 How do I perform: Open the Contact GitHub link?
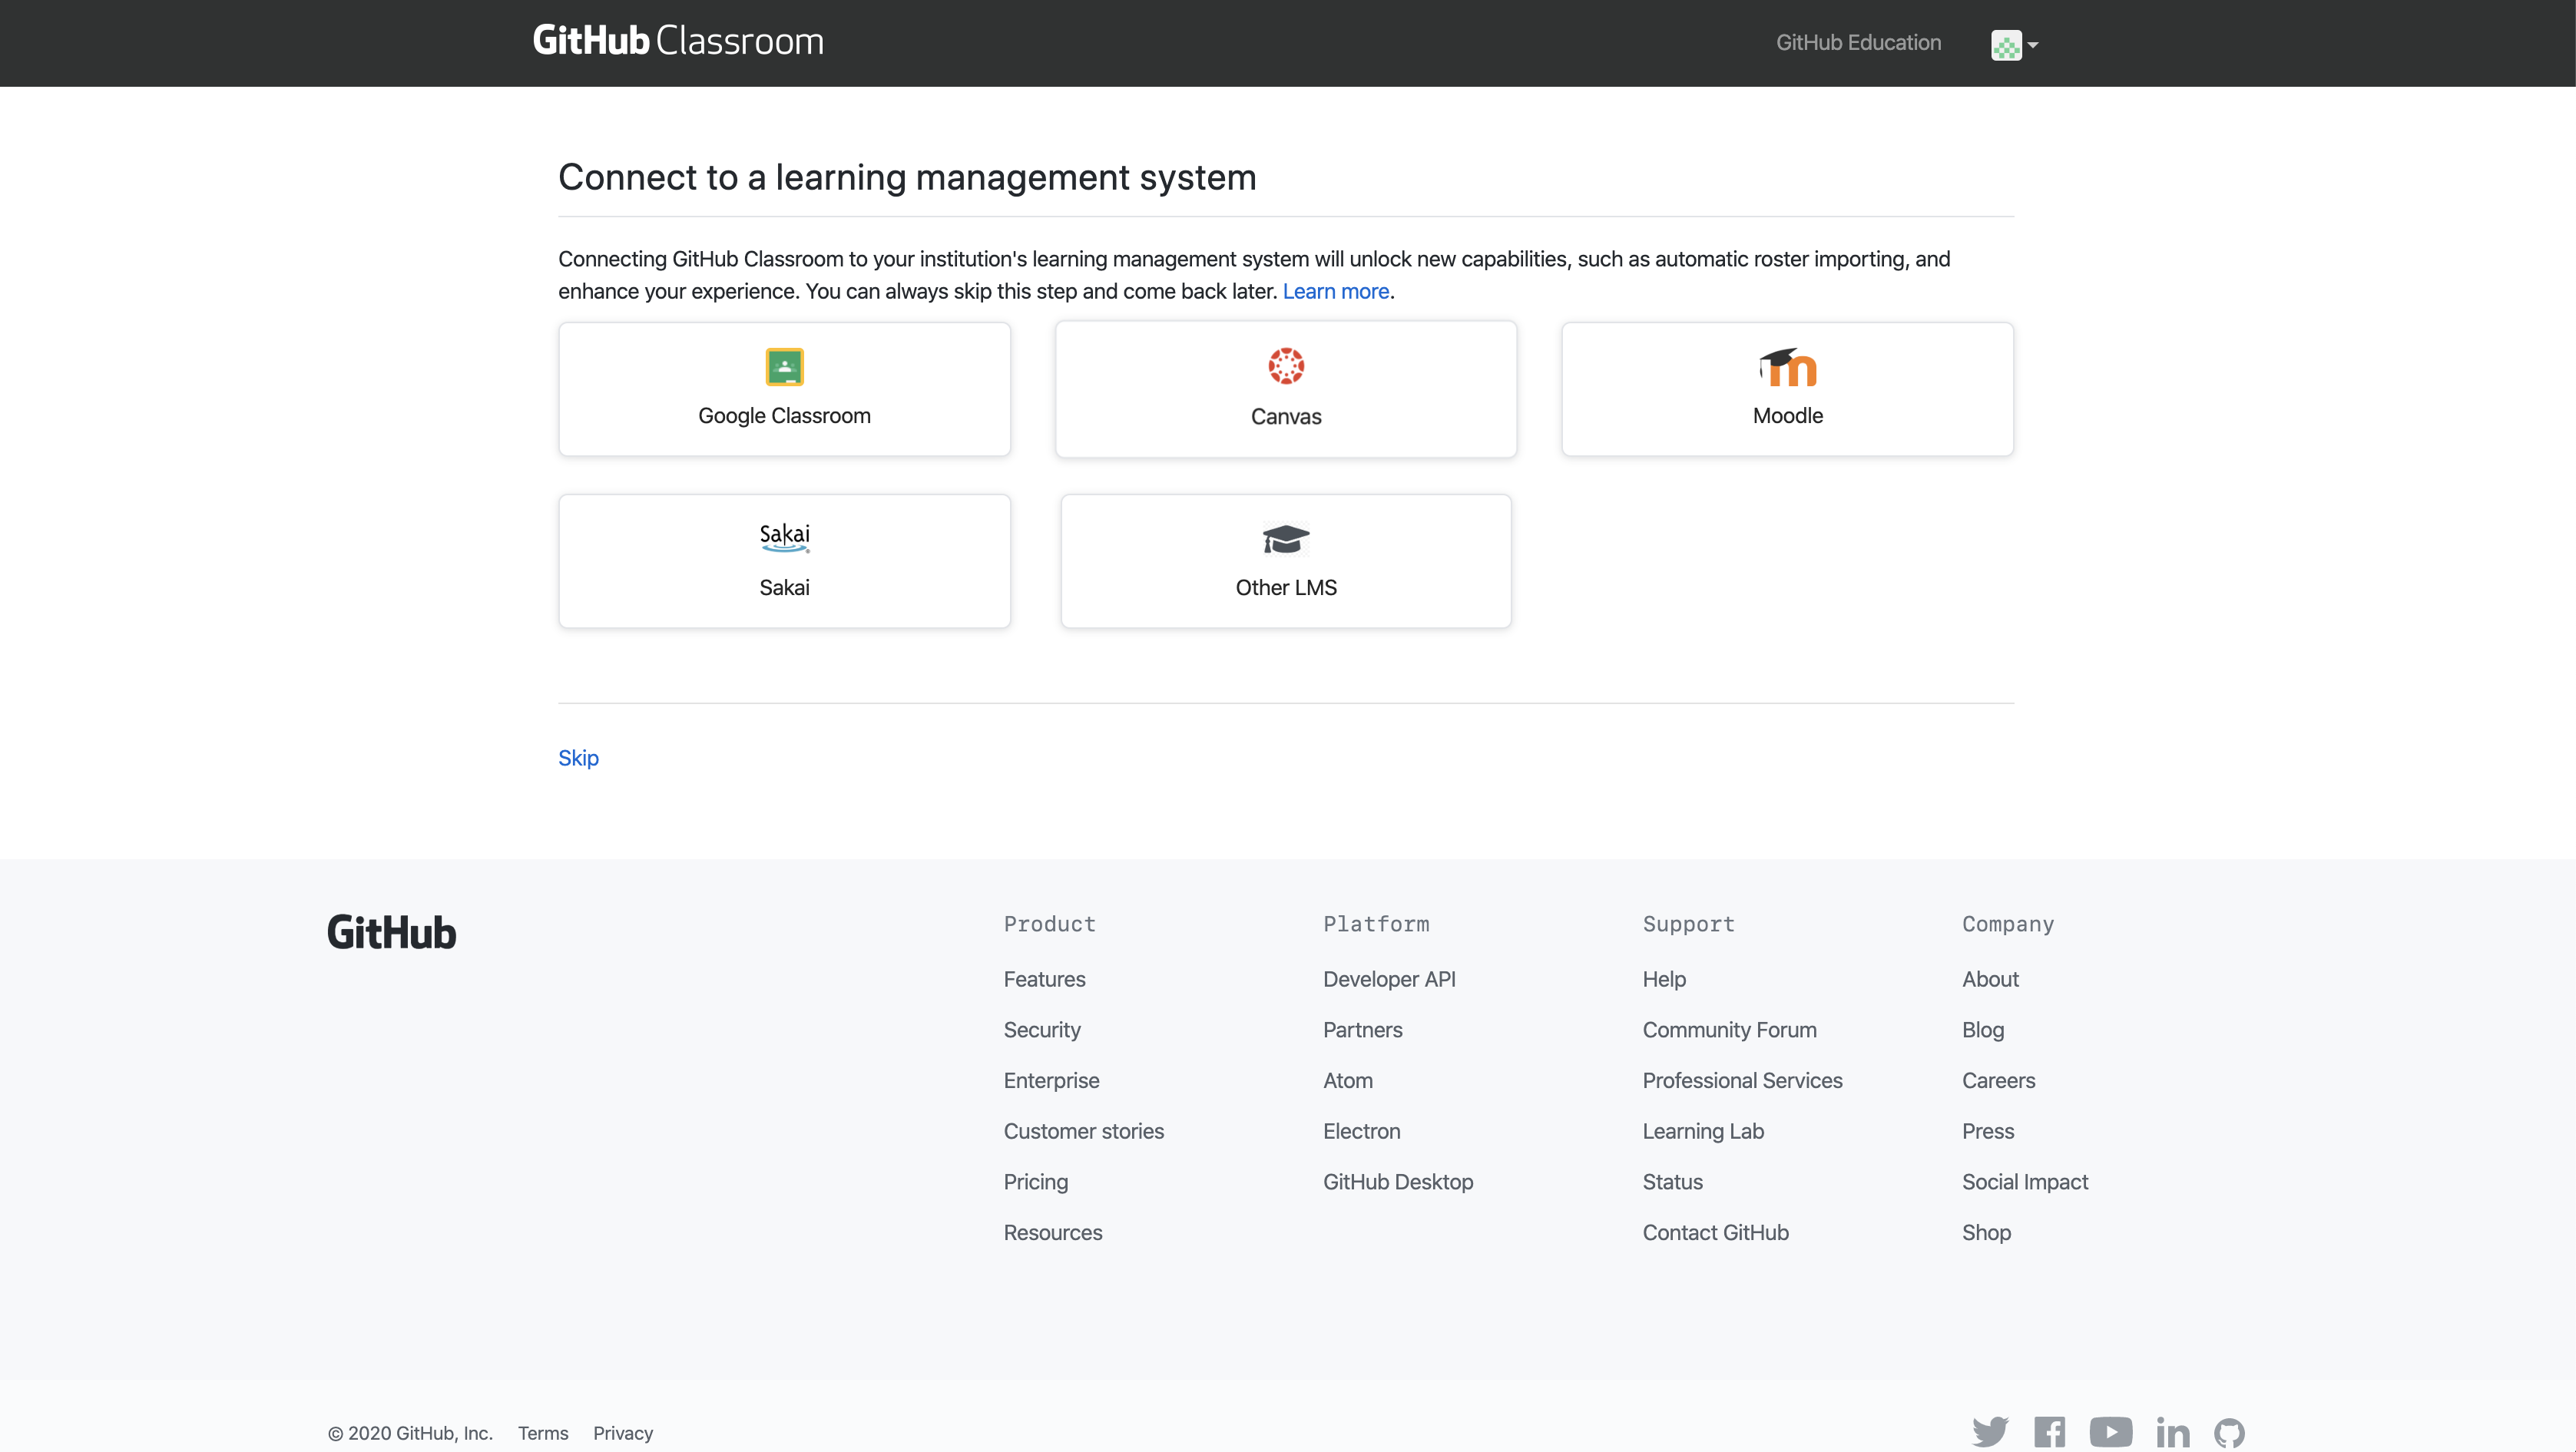point(1716,1232)
